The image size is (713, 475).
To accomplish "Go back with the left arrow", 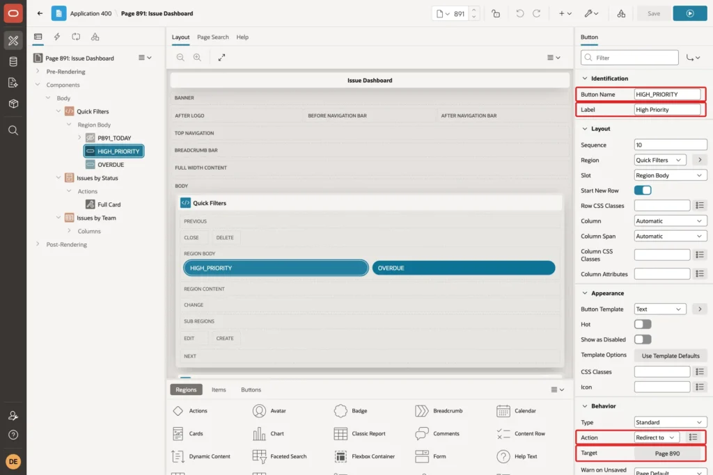I will click(40, 13).
